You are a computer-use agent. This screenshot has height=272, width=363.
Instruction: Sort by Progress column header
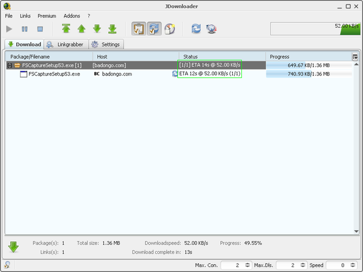tap(309, 57)
